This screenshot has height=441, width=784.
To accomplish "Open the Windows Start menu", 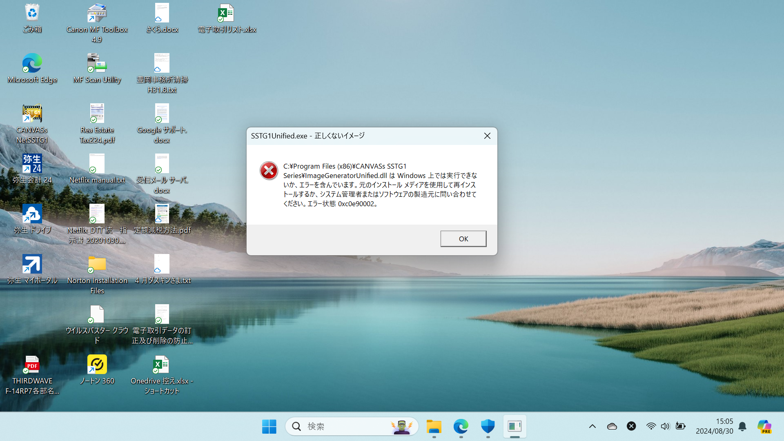I will [269, 427].
